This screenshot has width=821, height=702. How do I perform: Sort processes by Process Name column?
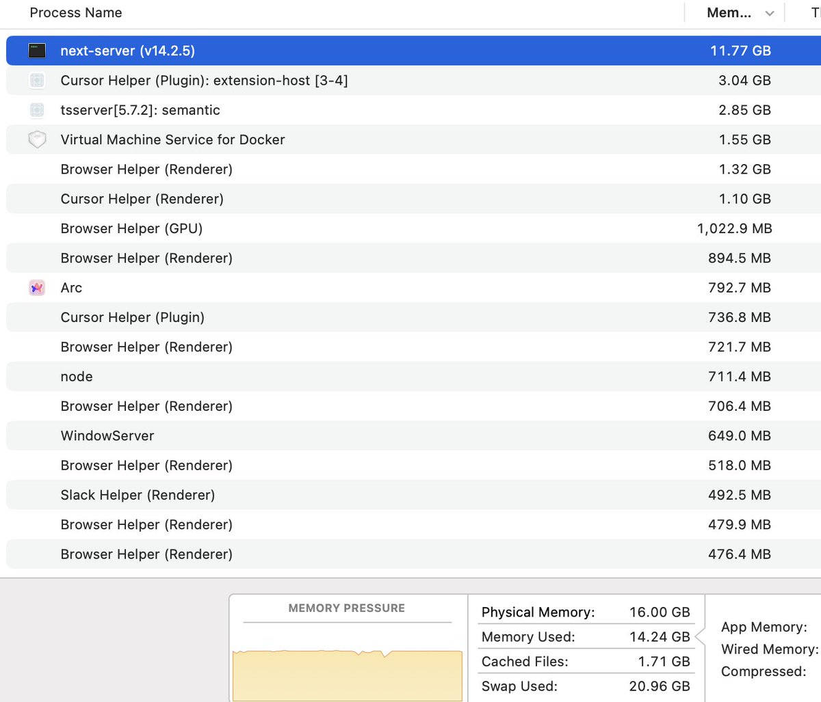coord(75,12)
